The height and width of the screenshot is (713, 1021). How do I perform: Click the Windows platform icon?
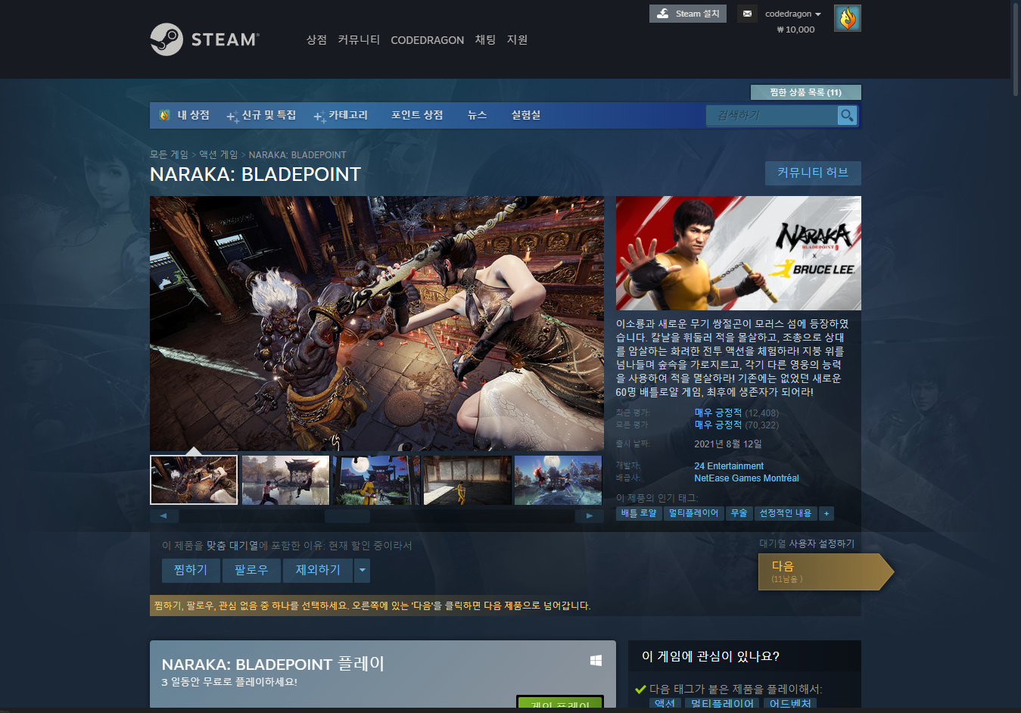[x=596, y=661]
